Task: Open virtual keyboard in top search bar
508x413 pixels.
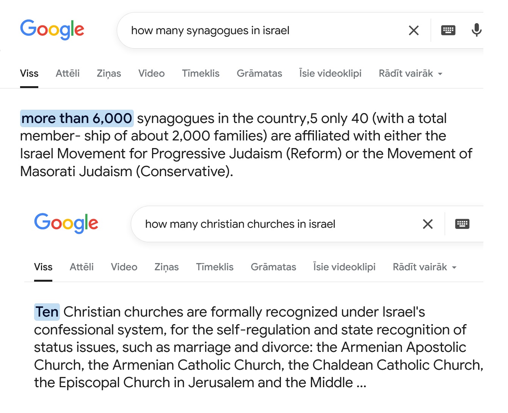Action: 448,30
